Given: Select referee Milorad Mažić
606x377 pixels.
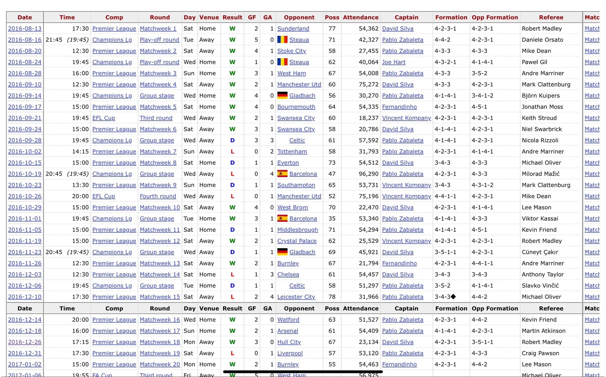Looking at the screenshot, I should (541, 174).
